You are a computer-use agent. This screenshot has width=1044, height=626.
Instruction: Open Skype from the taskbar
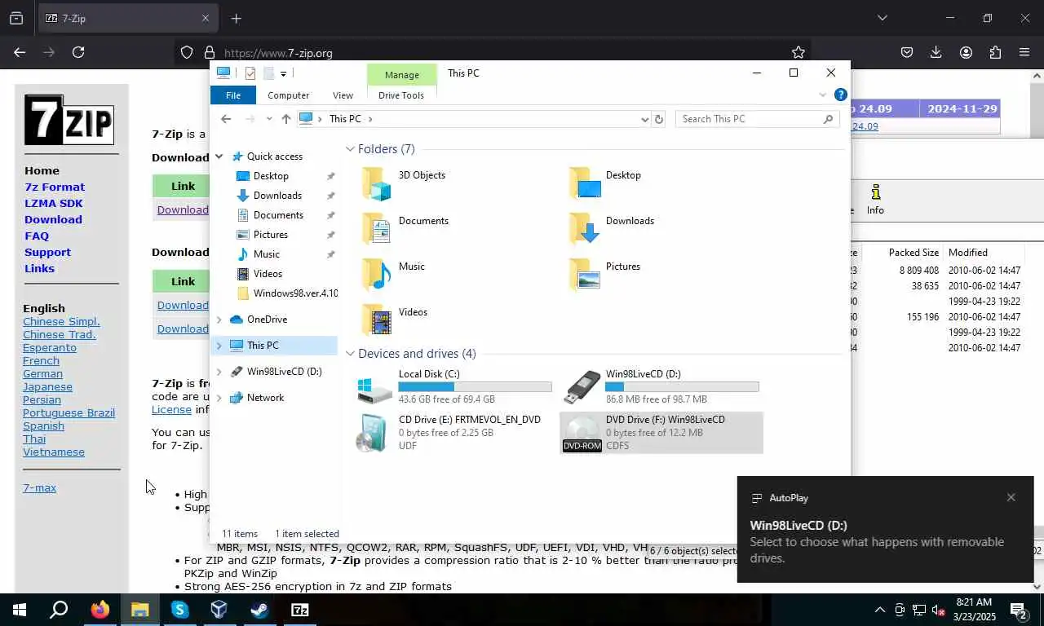tap(179, 609)
